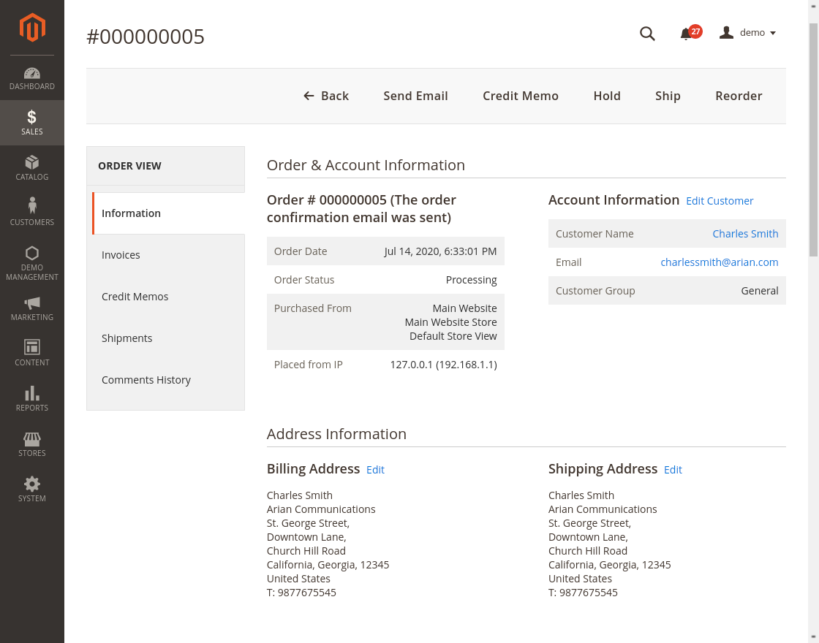Switch to the Invoices tab
Image resolution: width=819 pixels, height=643 pixels.
tap(121, 254)
